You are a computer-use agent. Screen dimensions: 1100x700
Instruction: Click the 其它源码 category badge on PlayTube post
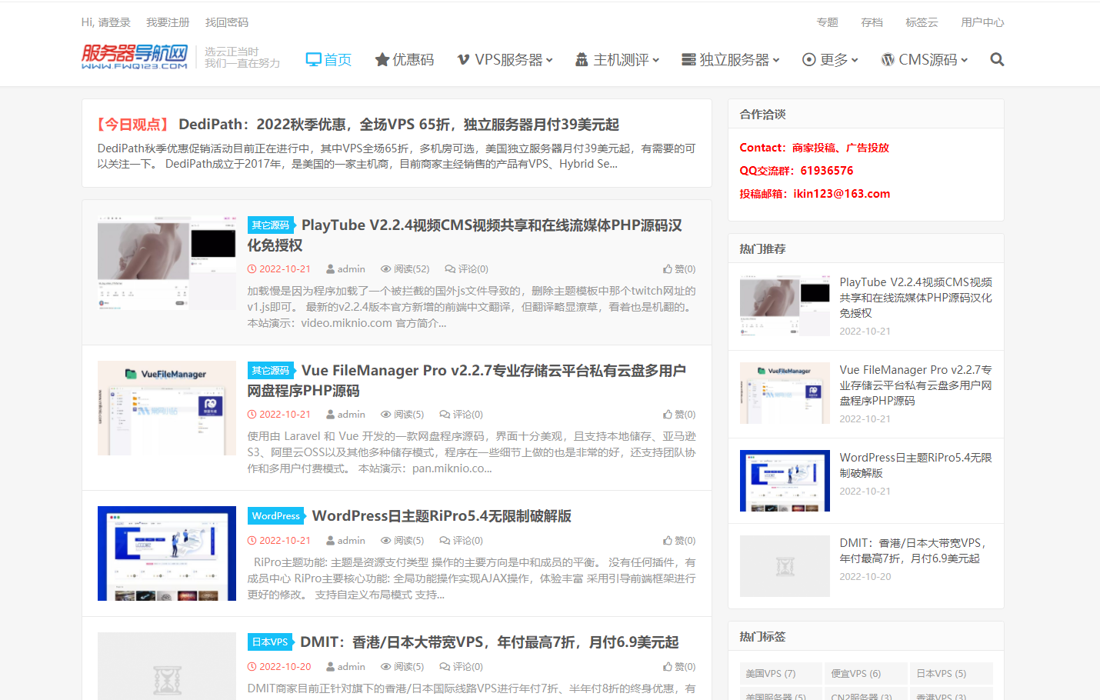pyautogui.click(x=271, y=225)
